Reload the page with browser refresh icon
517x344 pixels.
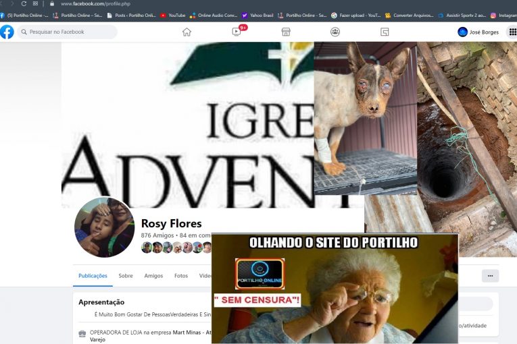coord(24,4)
